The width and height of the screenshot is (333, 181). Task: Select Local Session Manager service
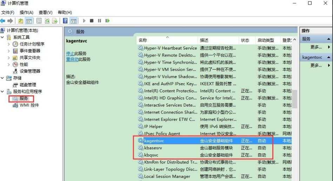[214, 176]
